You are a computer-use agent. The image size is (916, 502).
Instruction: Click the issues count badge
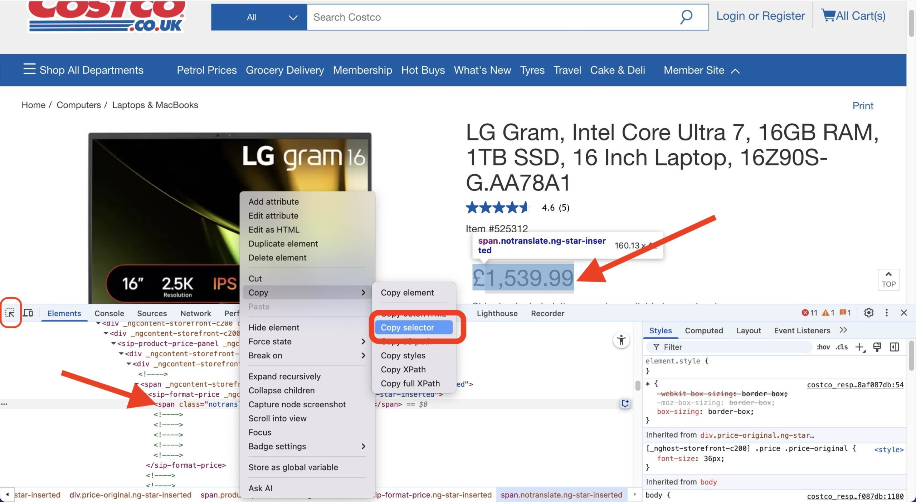point(845,313)
